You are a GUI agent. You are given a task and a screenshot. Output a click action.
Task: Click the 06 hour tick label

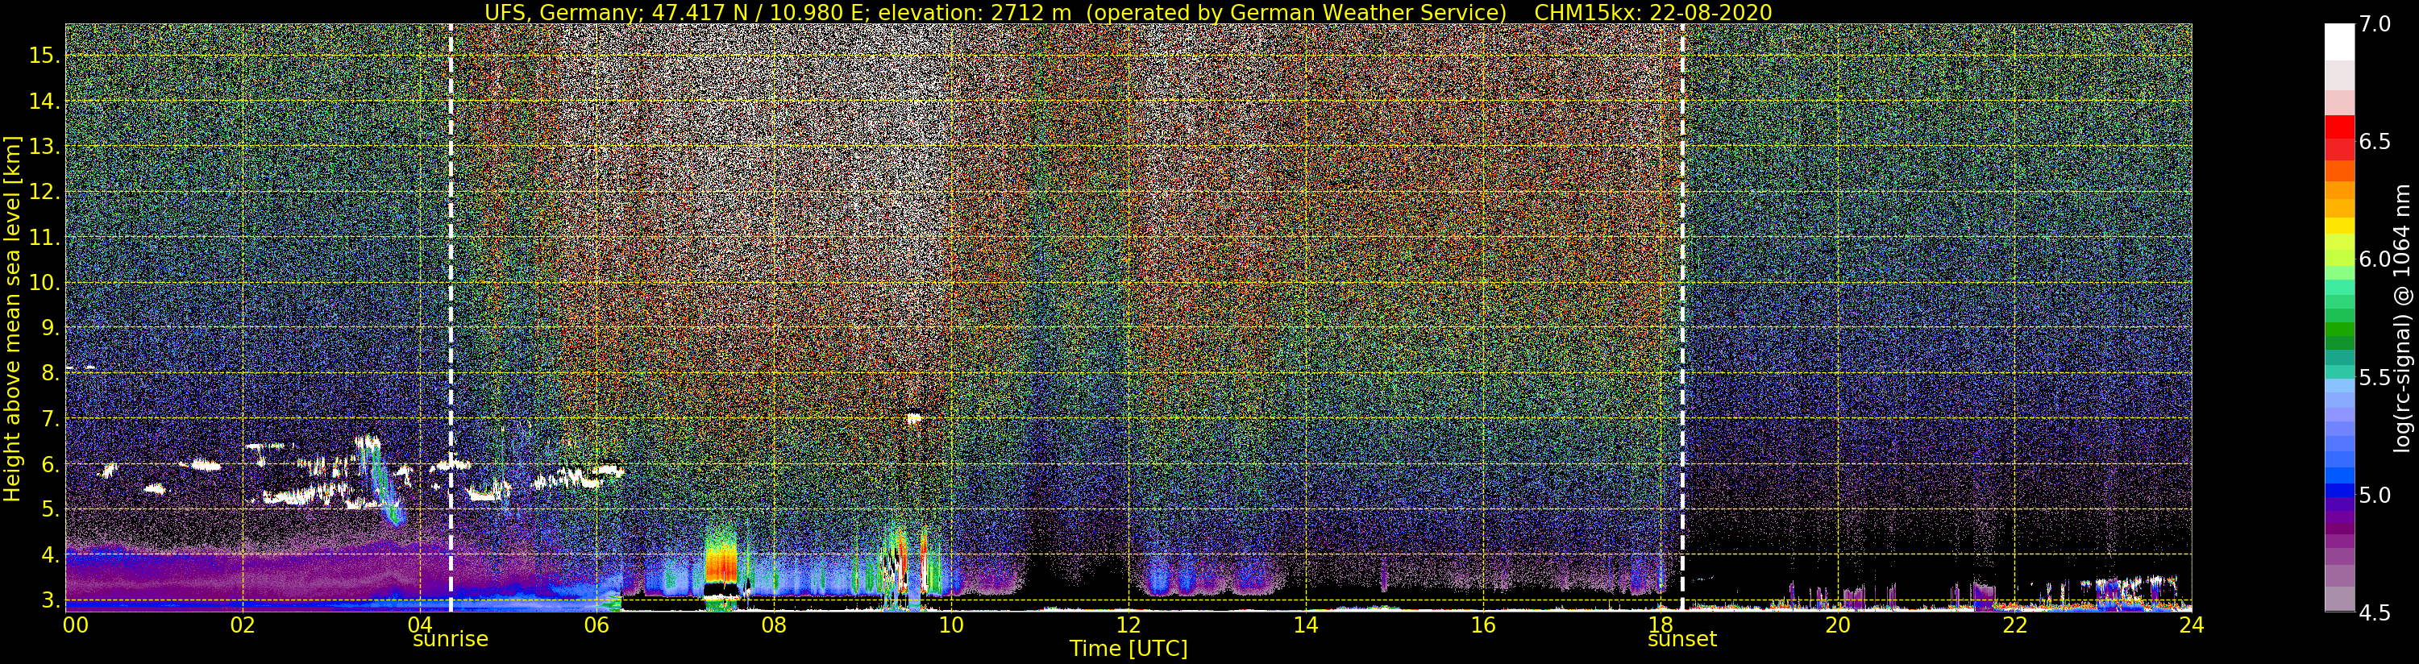[597, 624]
